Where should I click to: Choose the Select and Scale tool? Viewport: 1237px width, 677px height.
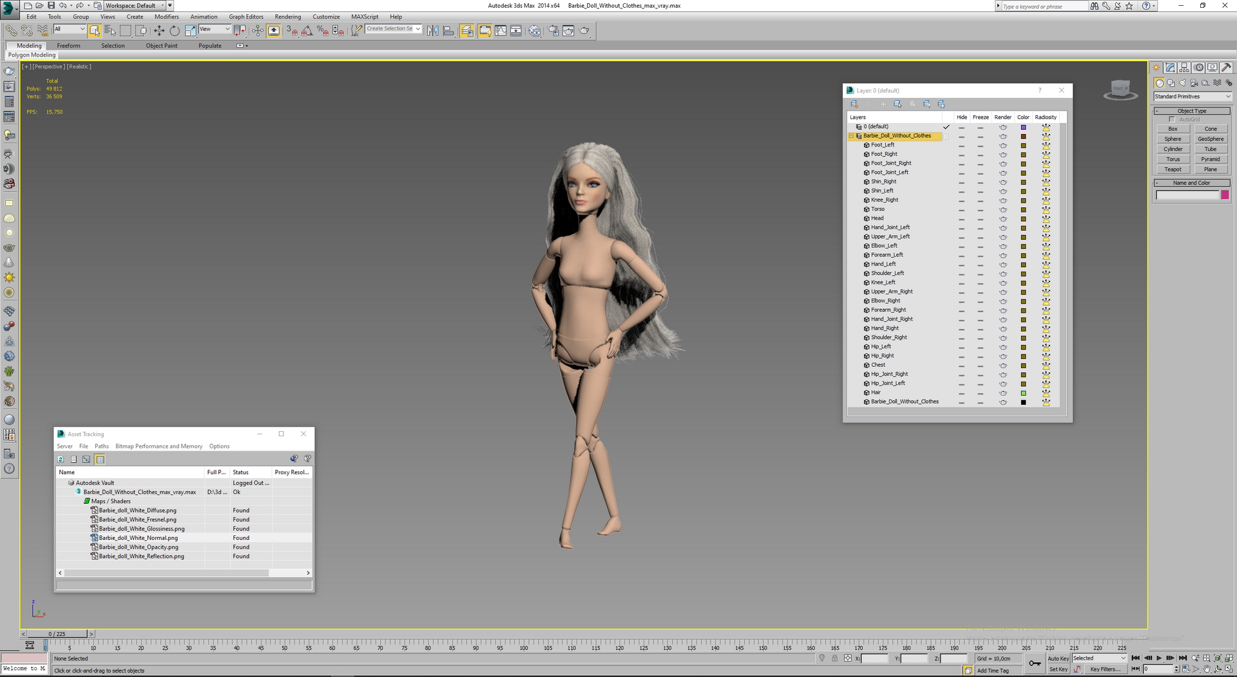click(190, 30)
